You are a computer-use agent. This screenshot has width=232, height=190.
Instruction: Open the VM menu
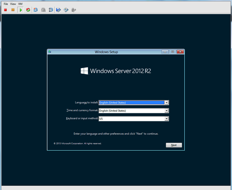pos(20,4)
